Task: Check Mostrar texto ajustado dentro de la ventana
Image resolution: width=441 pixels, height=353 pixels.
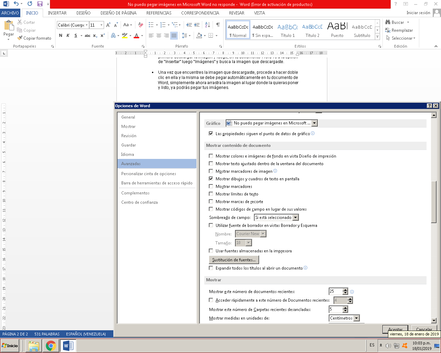Action: [211, 163]
